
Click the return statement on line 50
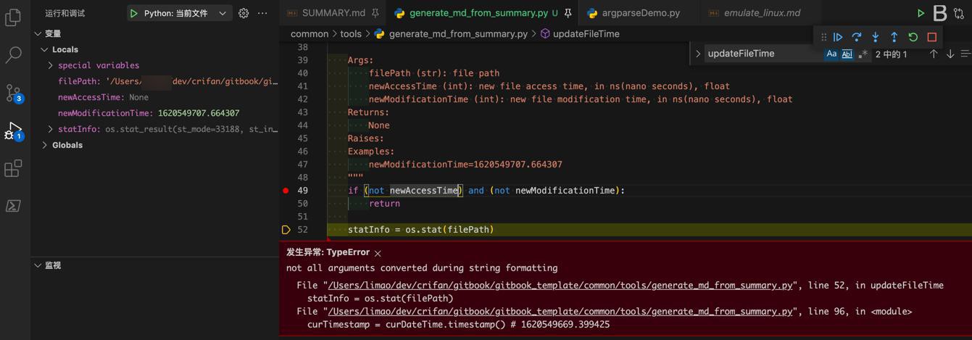click(x=384, y=204)
